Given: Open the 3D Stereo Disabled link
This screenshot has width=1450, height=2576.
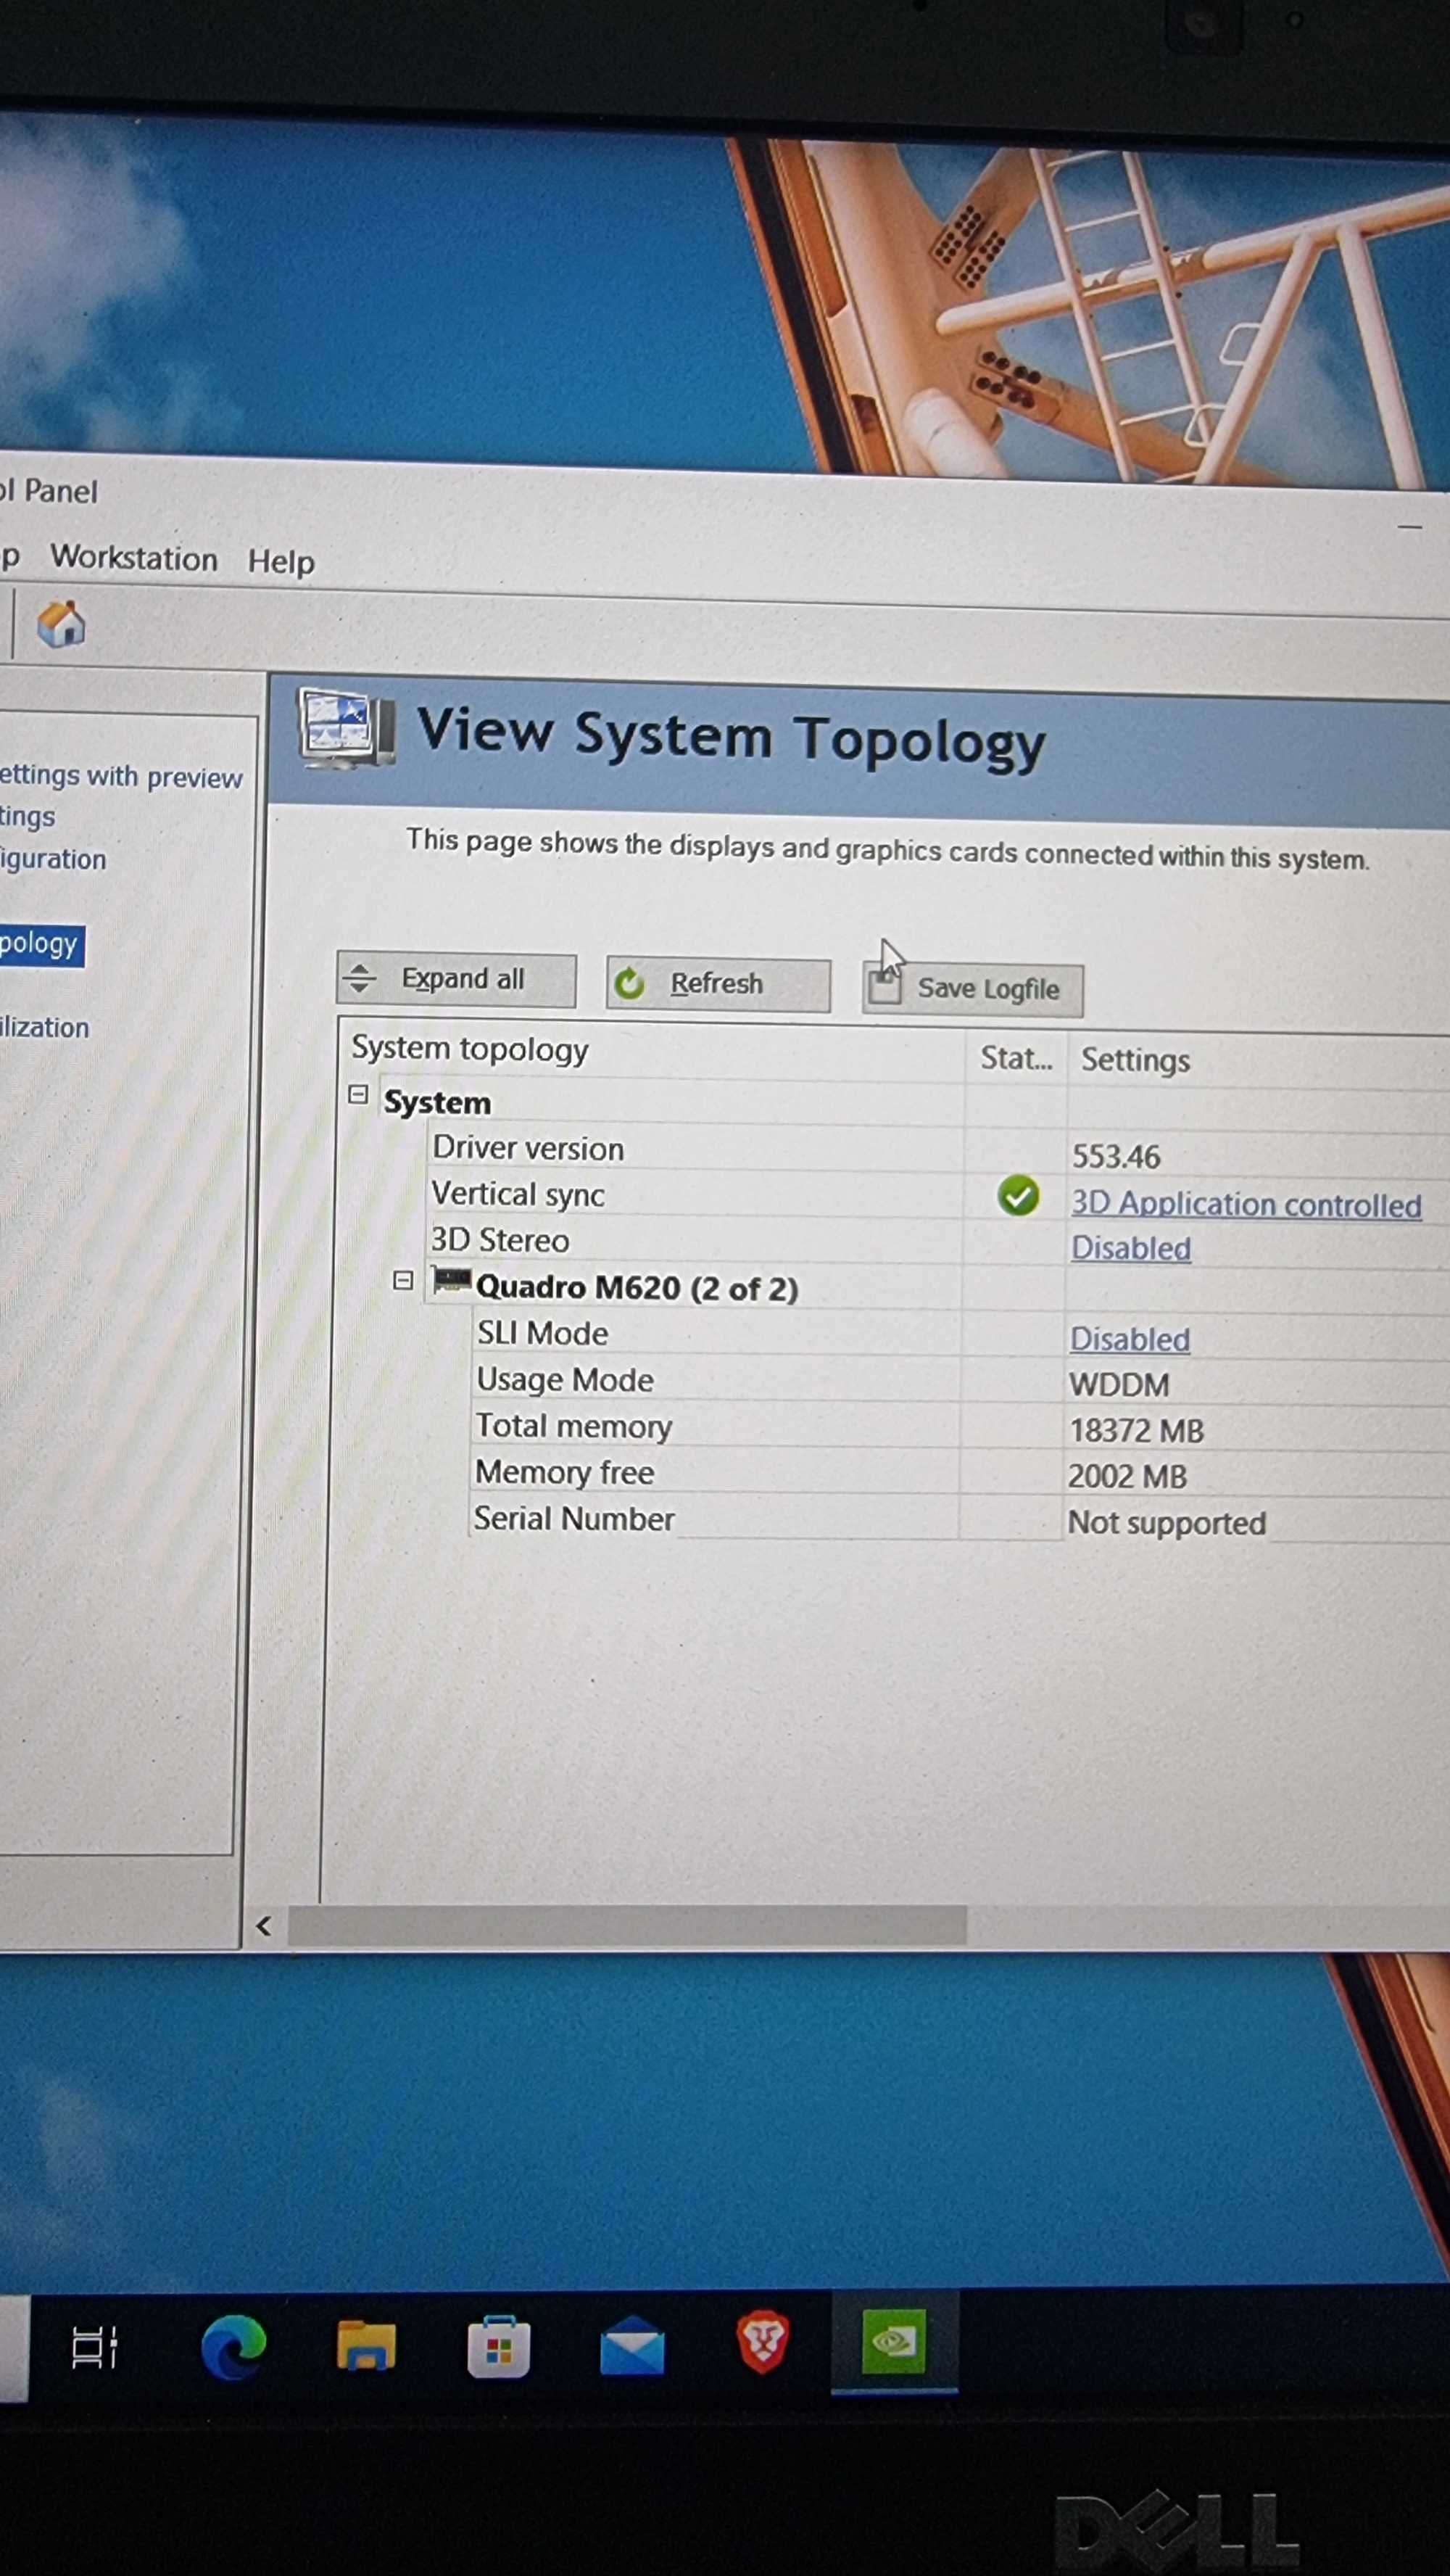Looking at the screenshot, I should click(1131, 1248).
